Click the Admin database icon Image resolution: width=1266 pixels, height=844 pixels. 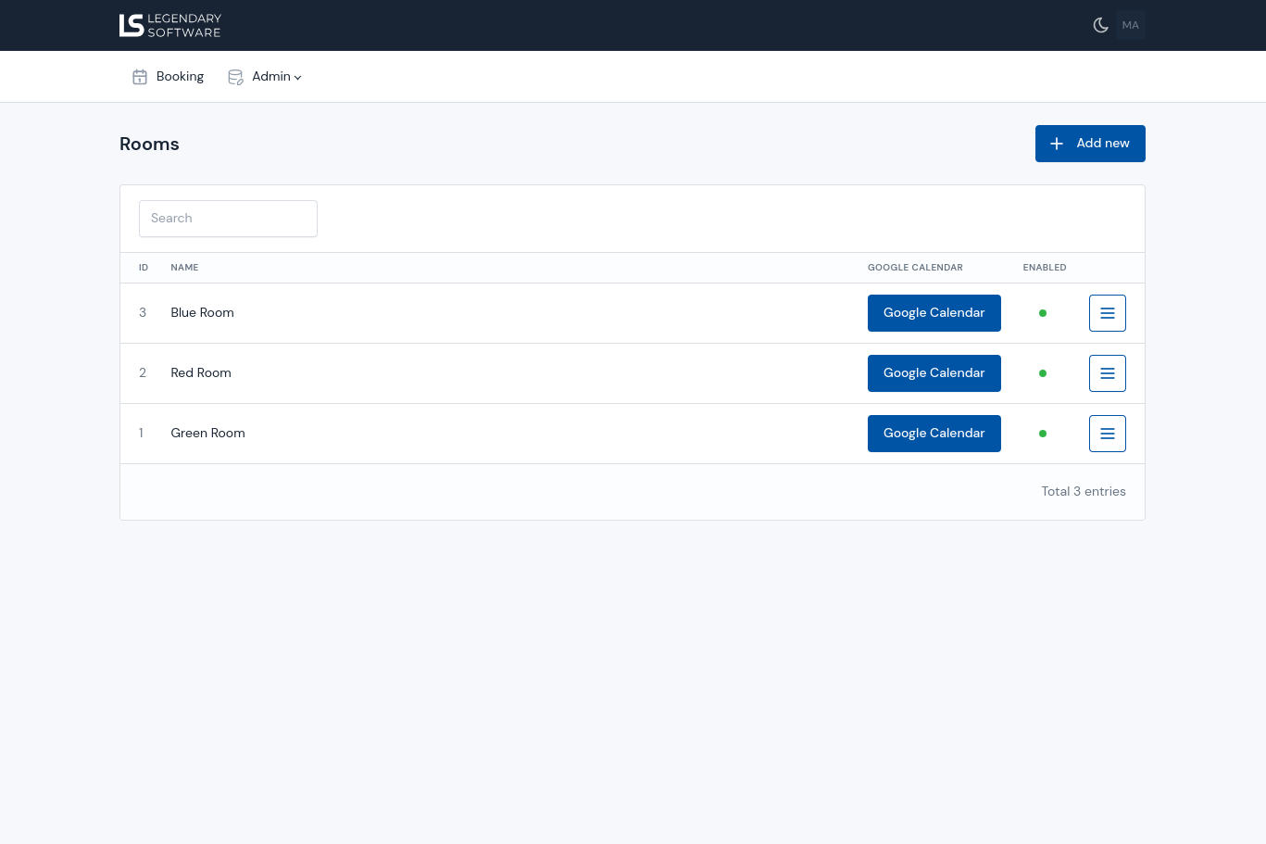point(235,77)
